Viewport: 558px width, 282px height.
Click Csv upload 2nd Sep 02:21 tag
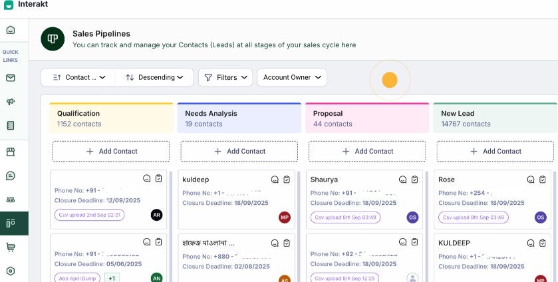[89, 215]
